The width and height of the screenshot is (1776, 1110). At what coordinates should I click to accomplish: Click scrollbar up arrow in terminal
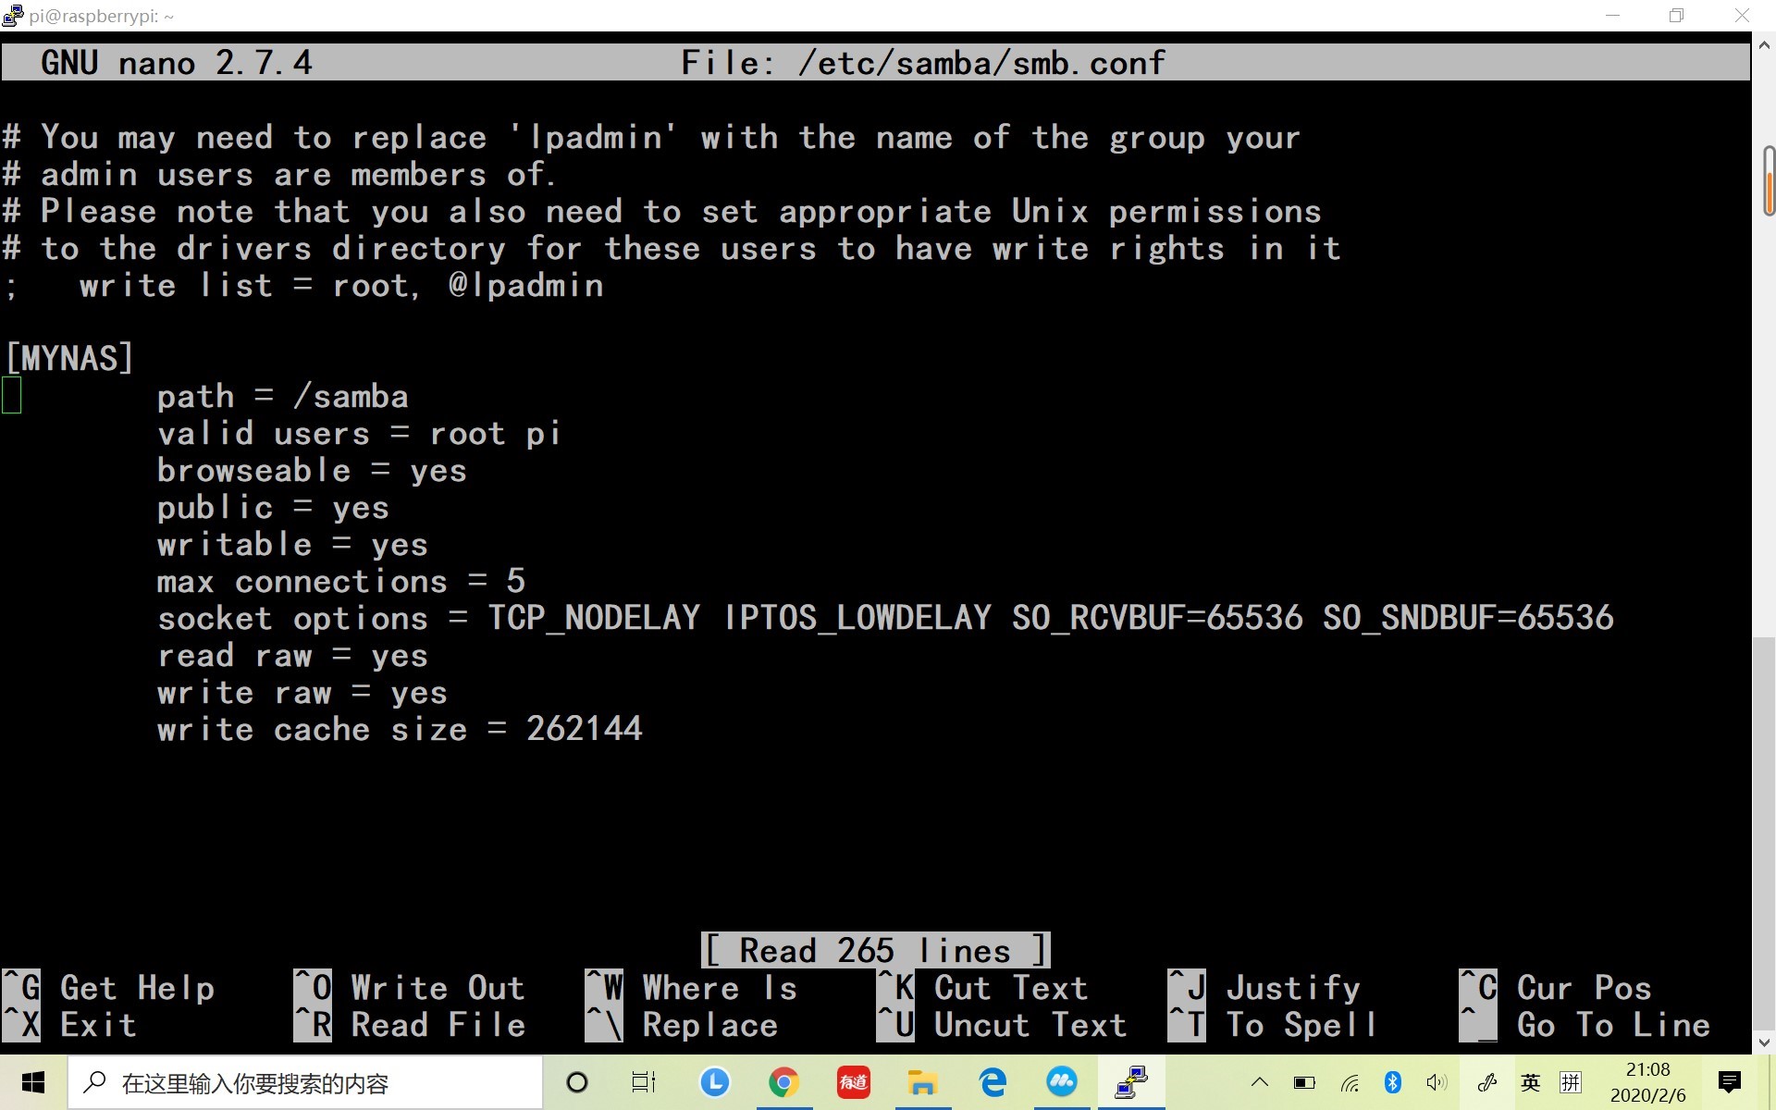click(1764, 44)
